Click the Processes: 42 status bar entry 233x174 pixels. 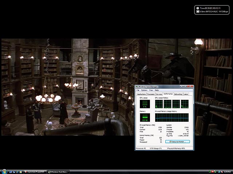click(x=141, y=148)
